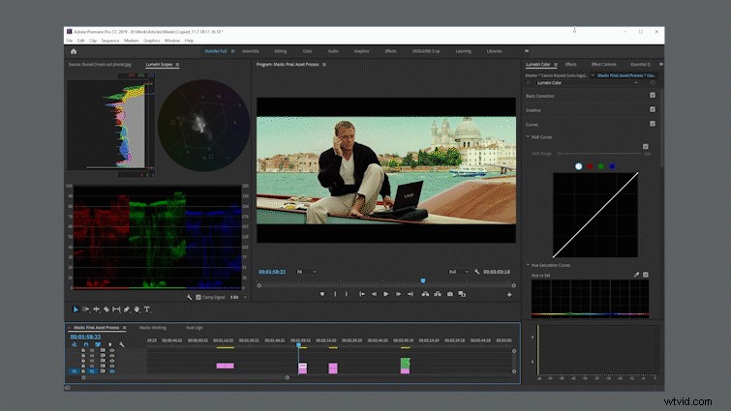Toggle the RGB Curves checkbox
This screenshot has height=411, width=731.
pos(646,147)
